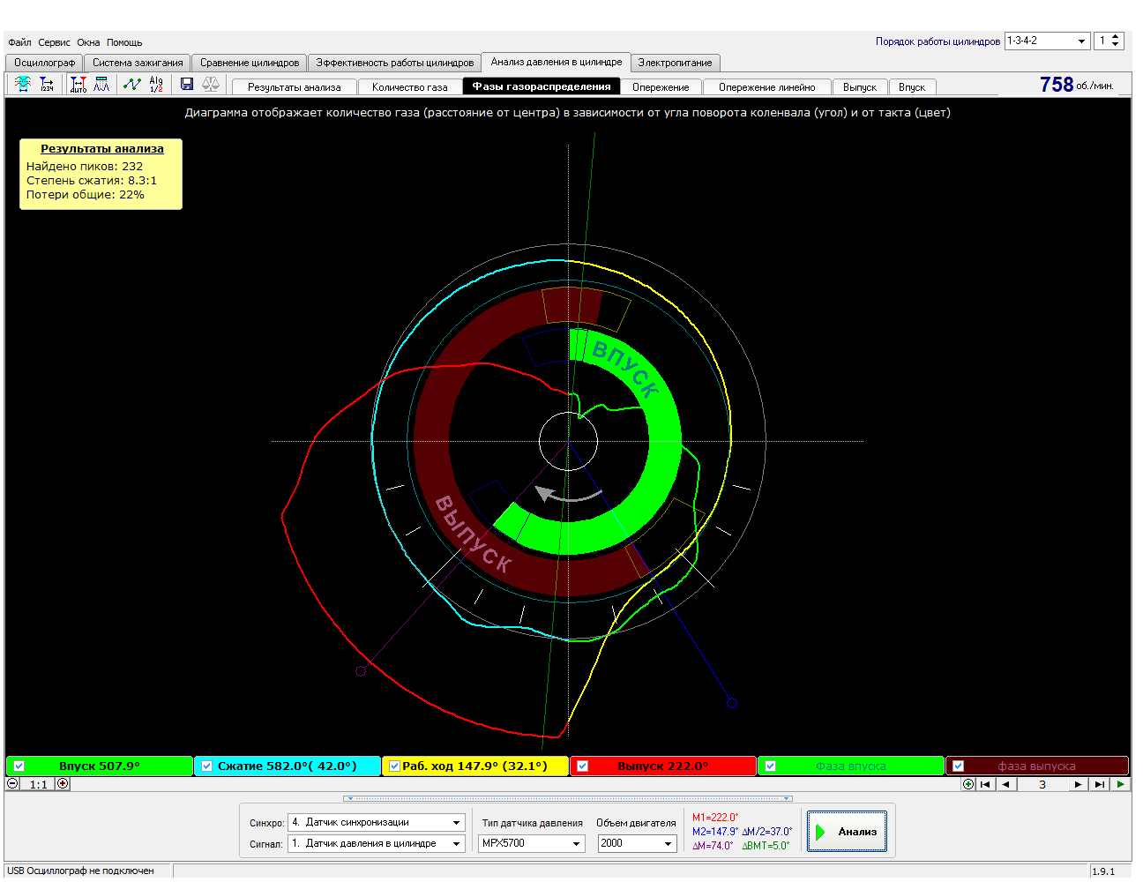
Task: Click the 1234 cylinder numbering icon
Action: [x=47, y=84]
